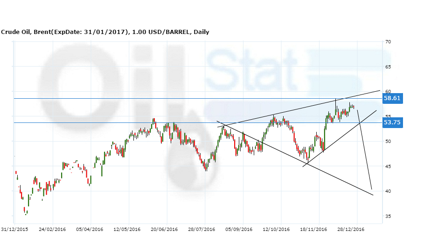Click the 53.75 blue price label
424x237 pixels.
391,122
